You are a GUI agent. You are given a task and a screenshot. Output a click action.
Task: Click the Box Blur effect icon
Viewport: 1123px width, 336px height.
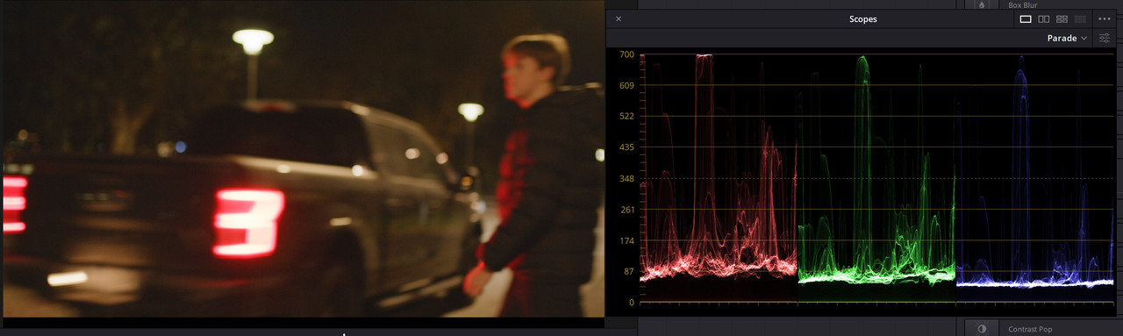982,4
